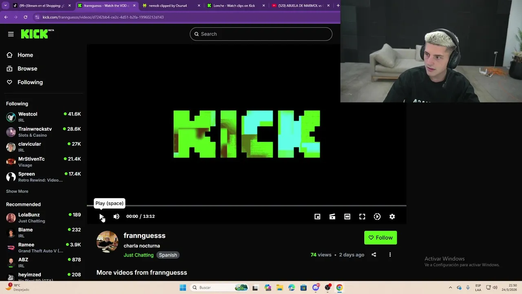Screen dimensions: 522x294
Task: Click the frannguesss profile avatar
Action: pos(107,242)
